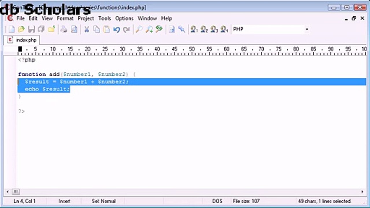
Task: Click the horizontal scrollbar left arrow
Action: click(8, 192)
